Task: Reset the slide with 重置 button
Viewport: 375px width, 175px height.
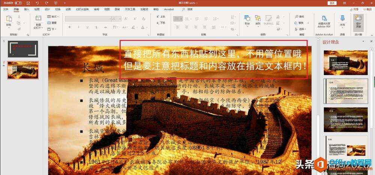Action: (x=52, y=23)
